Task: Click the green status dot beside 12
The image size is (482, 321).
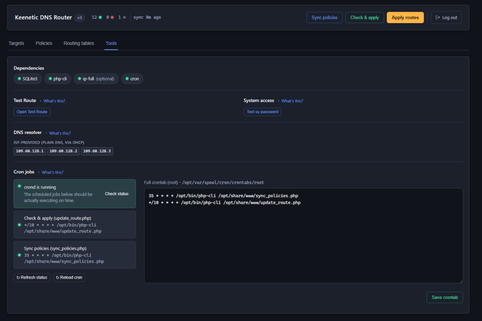Action: click(100, 17)
